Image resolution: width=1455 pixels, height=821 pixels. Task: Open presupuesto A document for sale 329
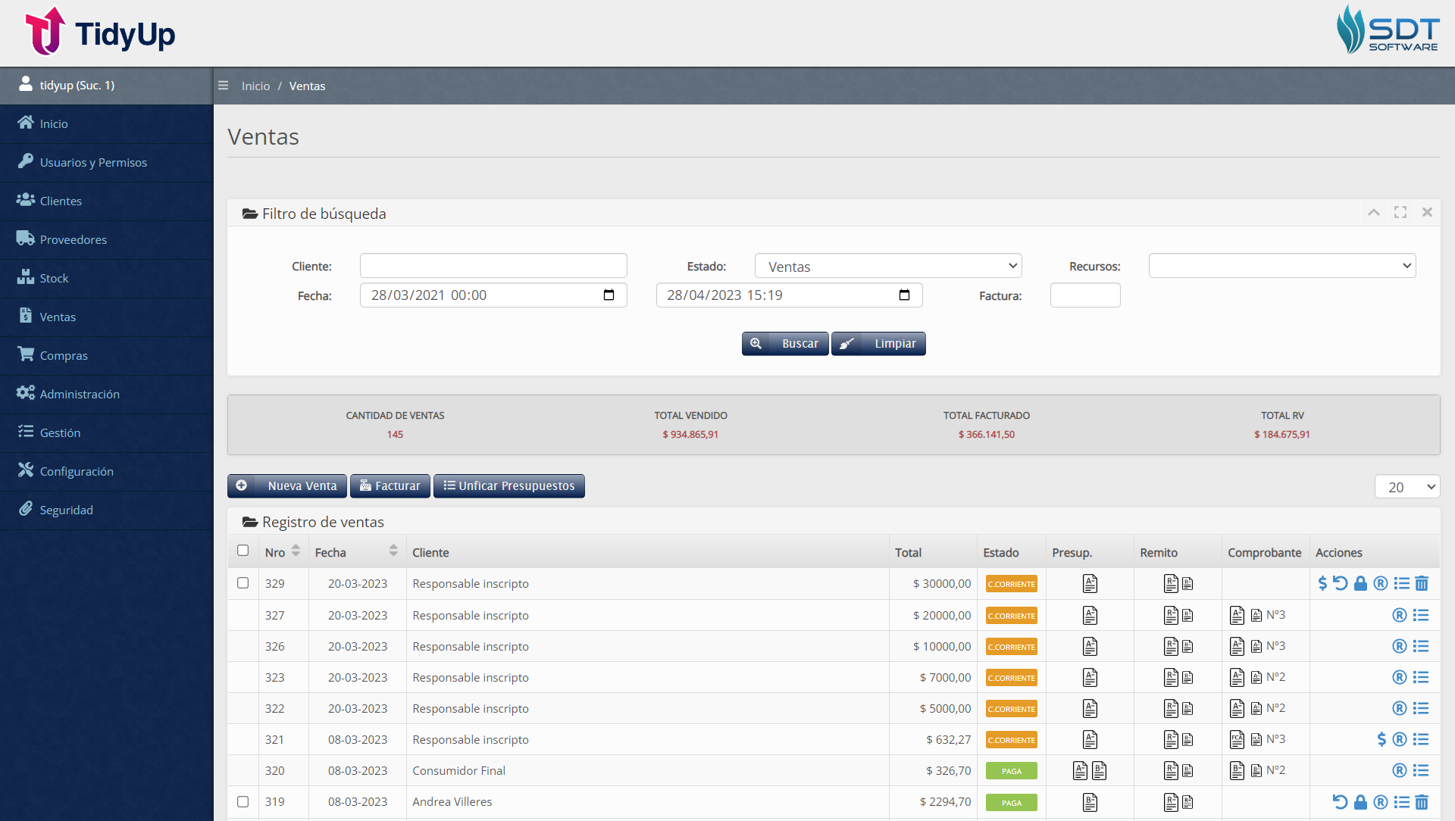click(x=1090, y=583)
